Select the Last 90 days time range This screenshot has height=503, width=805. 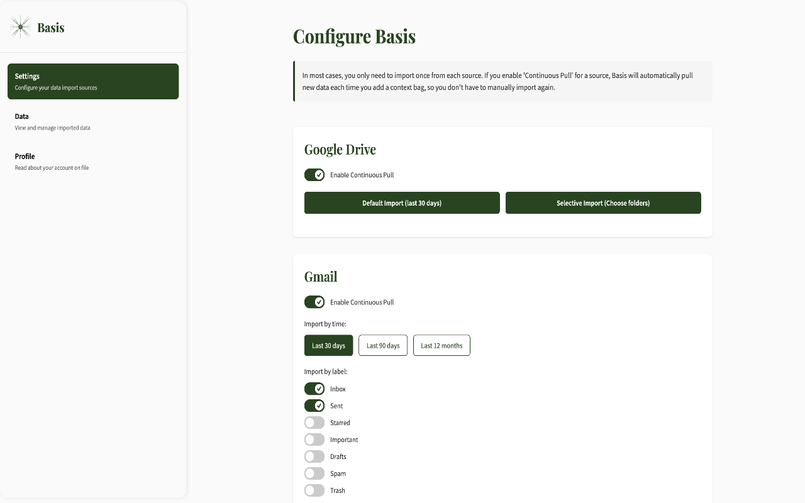coord(382,345)
